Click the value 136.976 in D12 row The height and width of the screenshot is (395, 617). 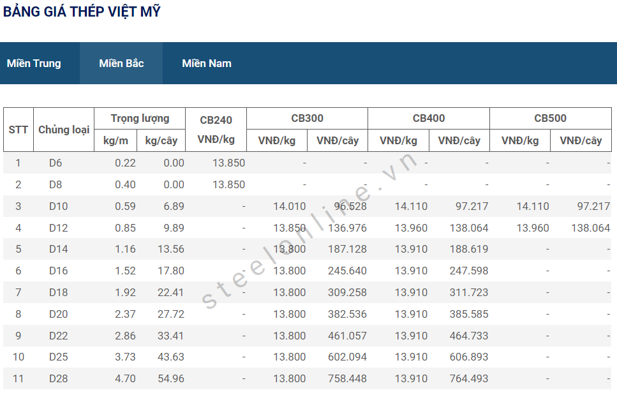click(348, 228)
